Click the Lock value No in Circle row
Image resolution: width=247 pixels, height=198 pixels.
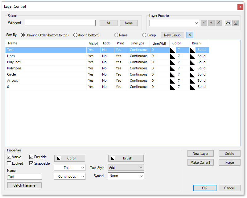pos(104,75)
